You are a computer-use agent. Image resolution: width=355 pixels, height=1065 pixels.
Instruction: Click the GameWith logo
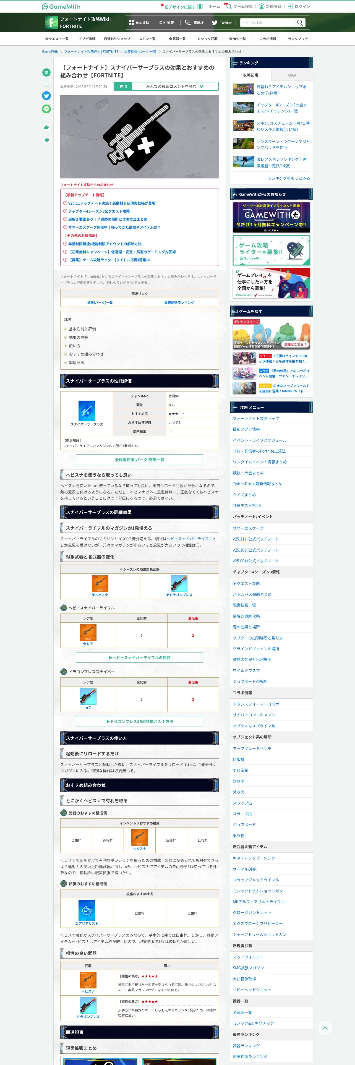point(61,6)
